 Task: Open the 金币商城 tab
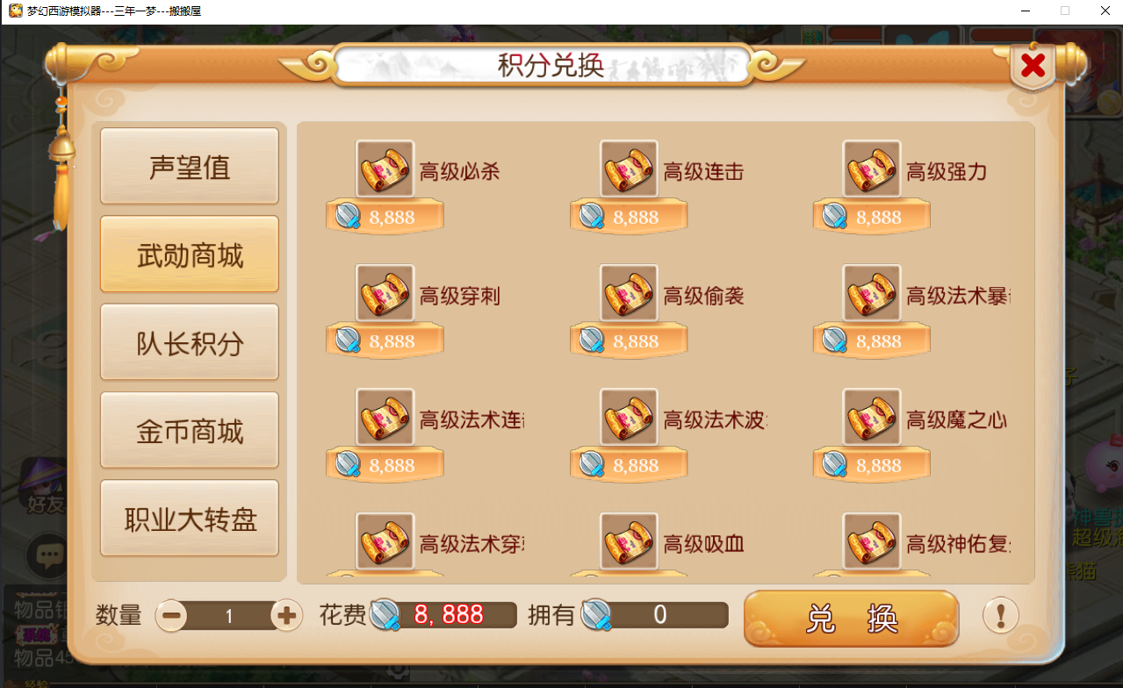(x=190, y=430)
